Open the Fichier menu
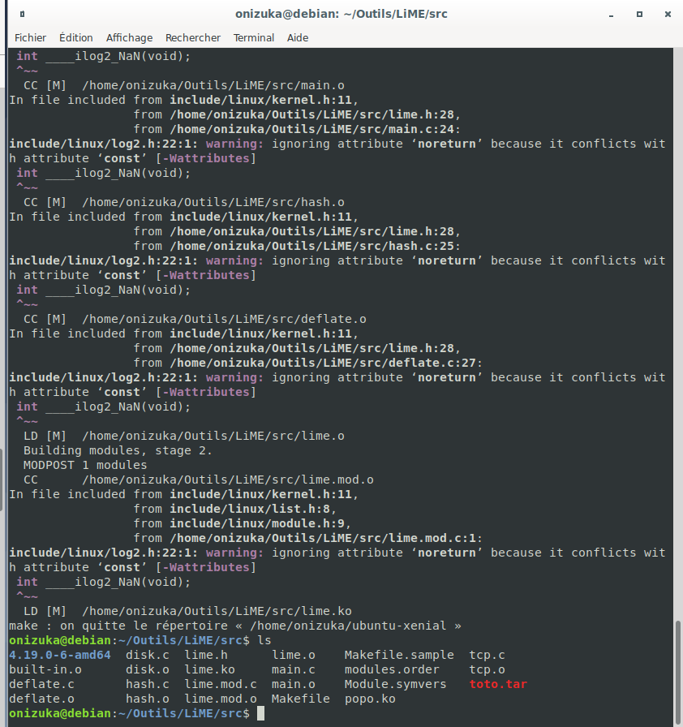 30,37
